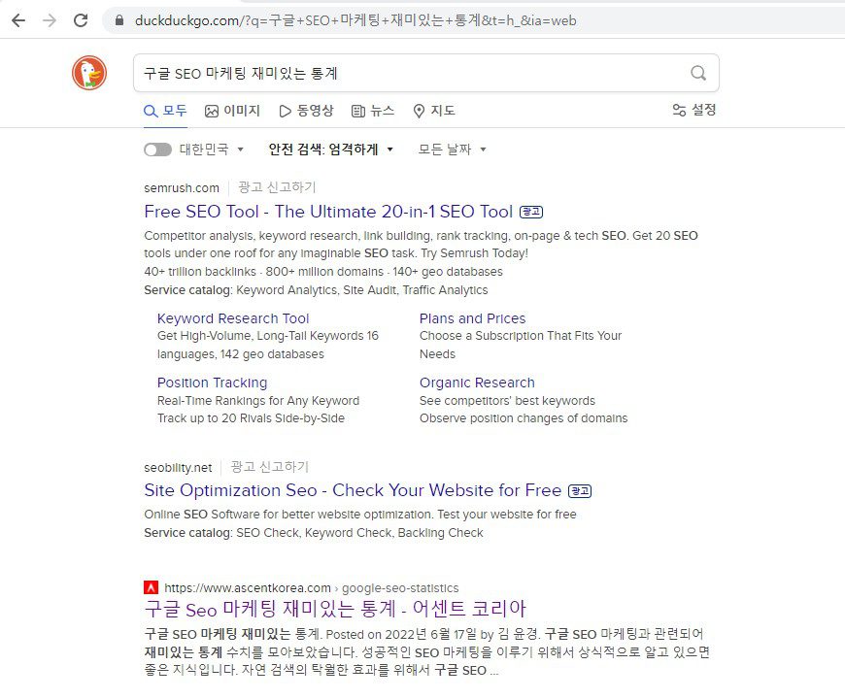This screenshot has width=845, height=699.
Task: Open the Organic Research sitelink
Action: (477, 383)
